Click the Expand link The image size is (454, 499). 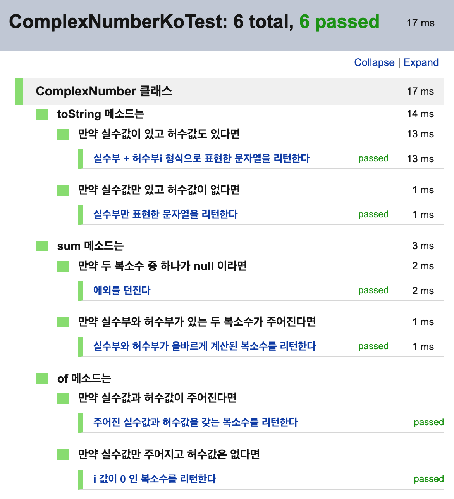pos(421,62)
